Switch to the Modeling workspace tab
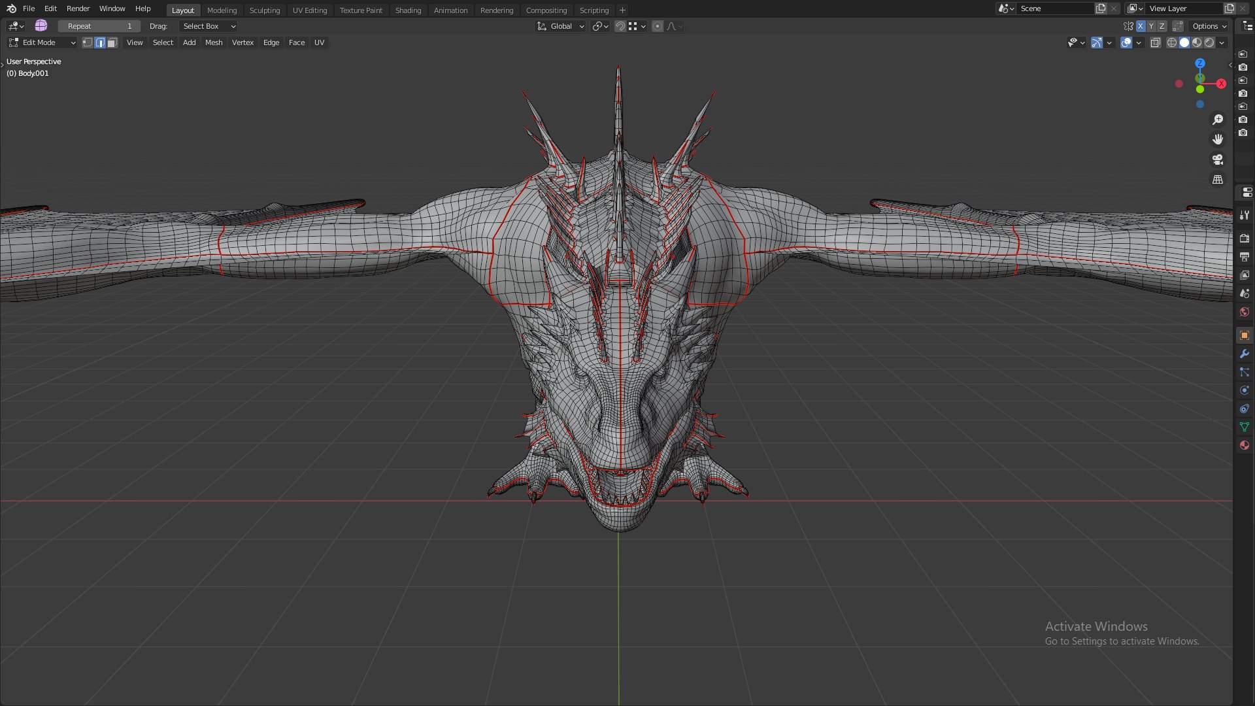Screen dimensions: 1255x706 [x=222, y=10]
